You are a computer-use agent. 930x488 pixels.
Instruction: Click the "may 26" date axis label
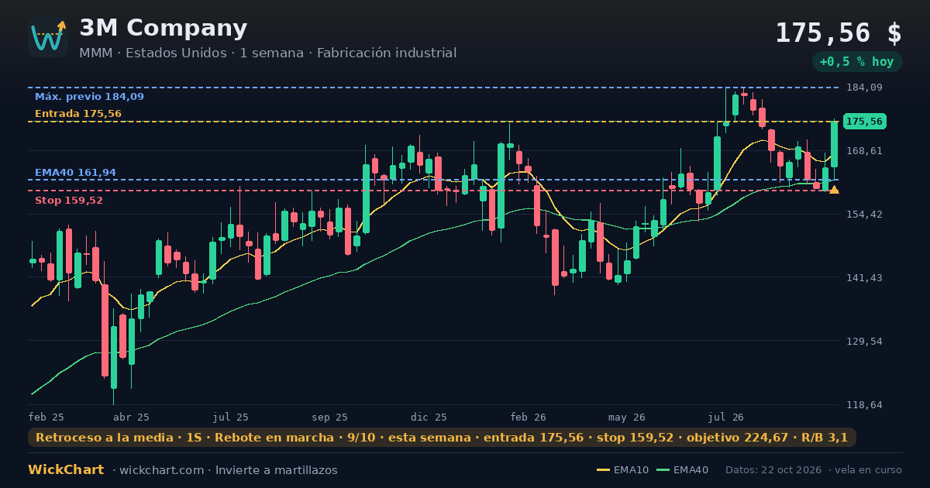click(x=627, y=417)
